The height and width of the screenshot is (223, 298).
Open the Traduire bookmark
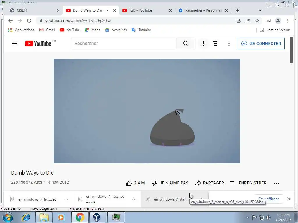point(141,30)
